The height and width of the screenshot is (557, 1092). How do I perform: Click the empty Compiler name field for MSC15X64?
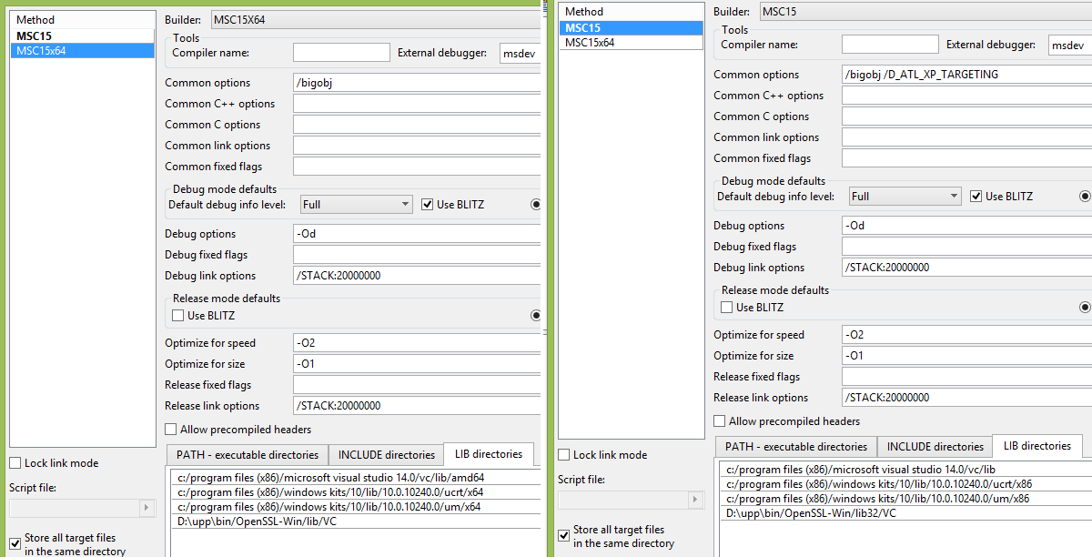pyautogui.click(x=341, y=54)
